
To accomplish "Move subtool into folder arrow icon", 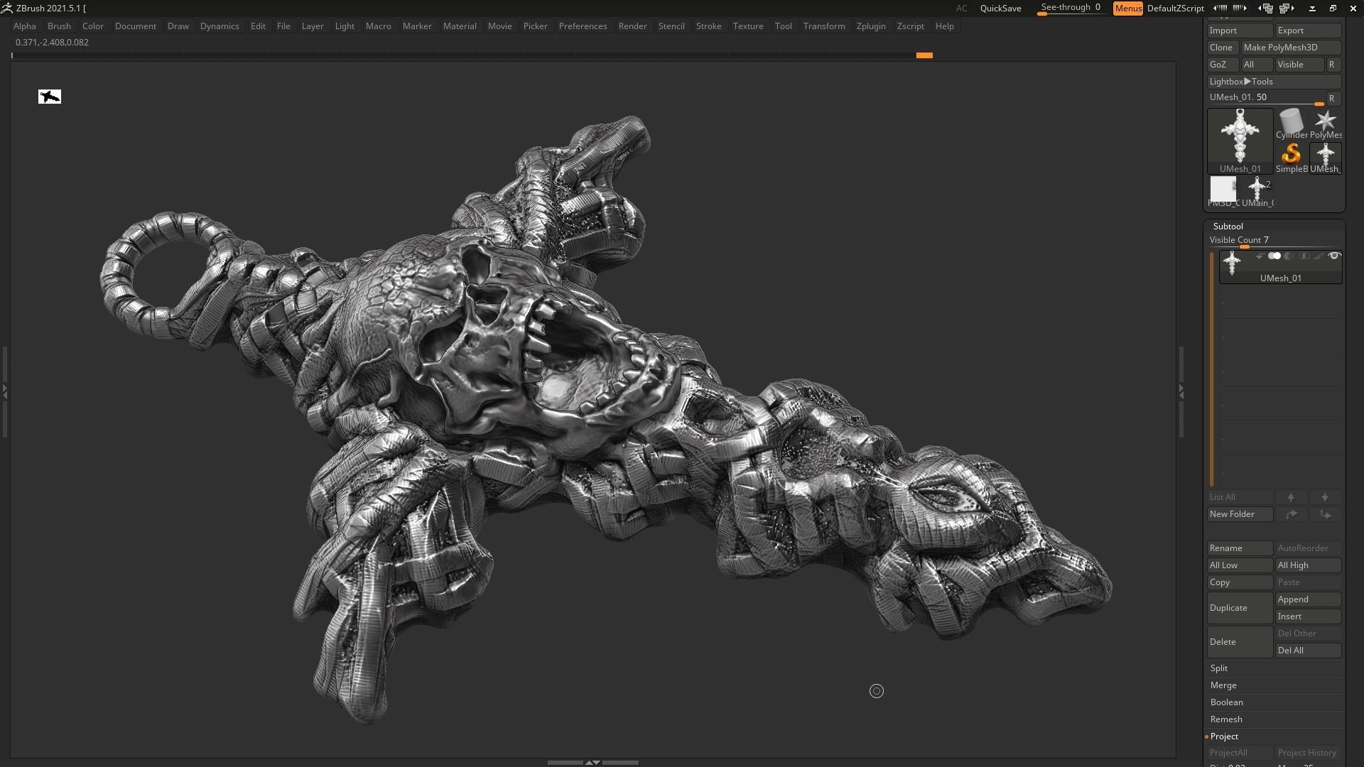I will pyautogui.click(x=1325, y=514).
